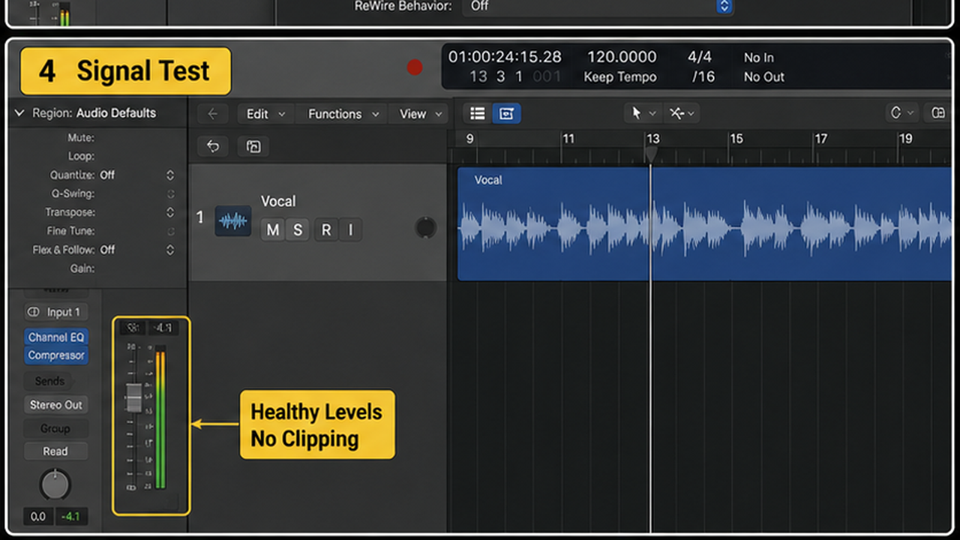The image size is (960, 540).
Task: Click the channel strip pan knob
Action: tap(55, 485)
